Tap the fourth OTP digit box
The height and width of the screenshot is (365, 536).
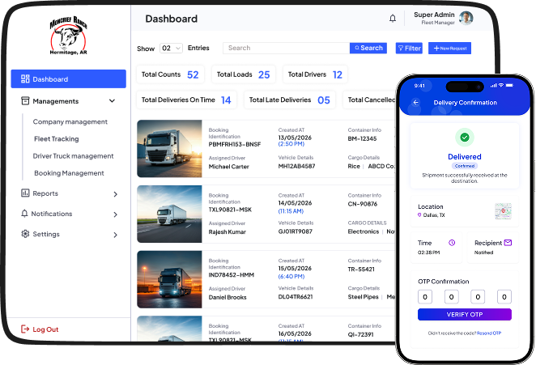click(504, 297)
